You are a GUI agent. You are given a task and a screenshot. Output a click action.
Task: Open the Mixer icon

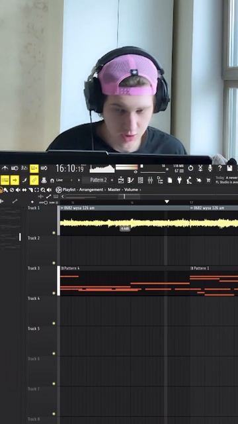click(150, 180)
